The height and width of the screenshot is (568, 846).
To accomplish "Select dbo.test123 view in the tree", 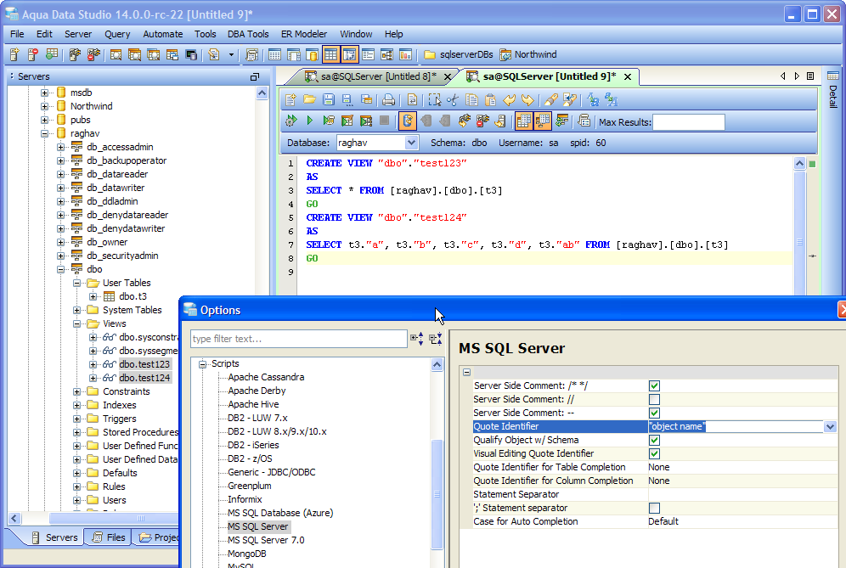I will point(144,364).
